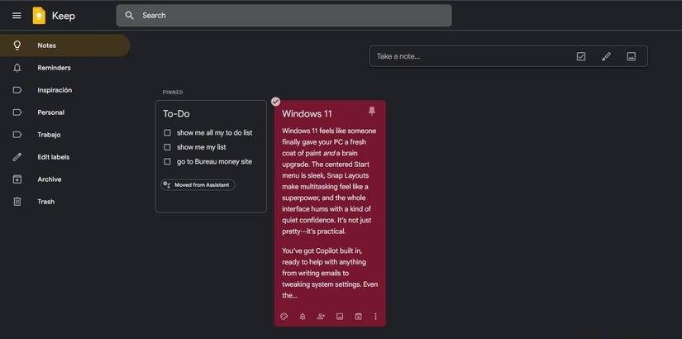Click the lightbulb icon beside Notes
Viewport: 682px width, 339px height.
17,45
